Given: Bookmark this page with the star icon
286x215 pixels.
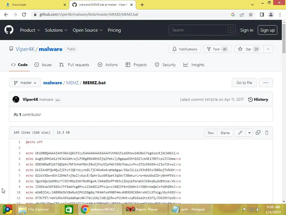Looking at the screenshot, I should [251, 15].
